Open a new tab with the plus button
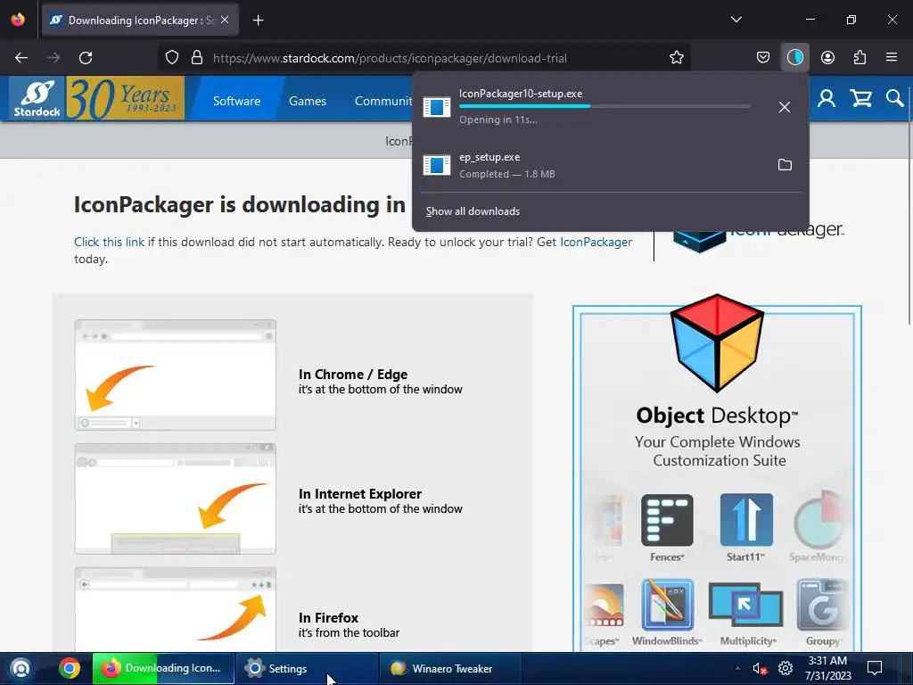 [x=258, y=21]
